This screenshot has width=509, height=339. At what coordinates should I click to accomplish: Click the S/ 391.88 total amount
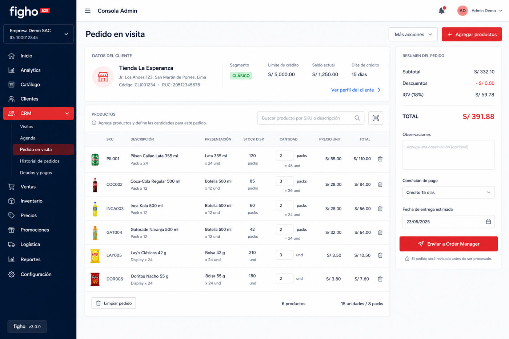[x=478, y=117]
